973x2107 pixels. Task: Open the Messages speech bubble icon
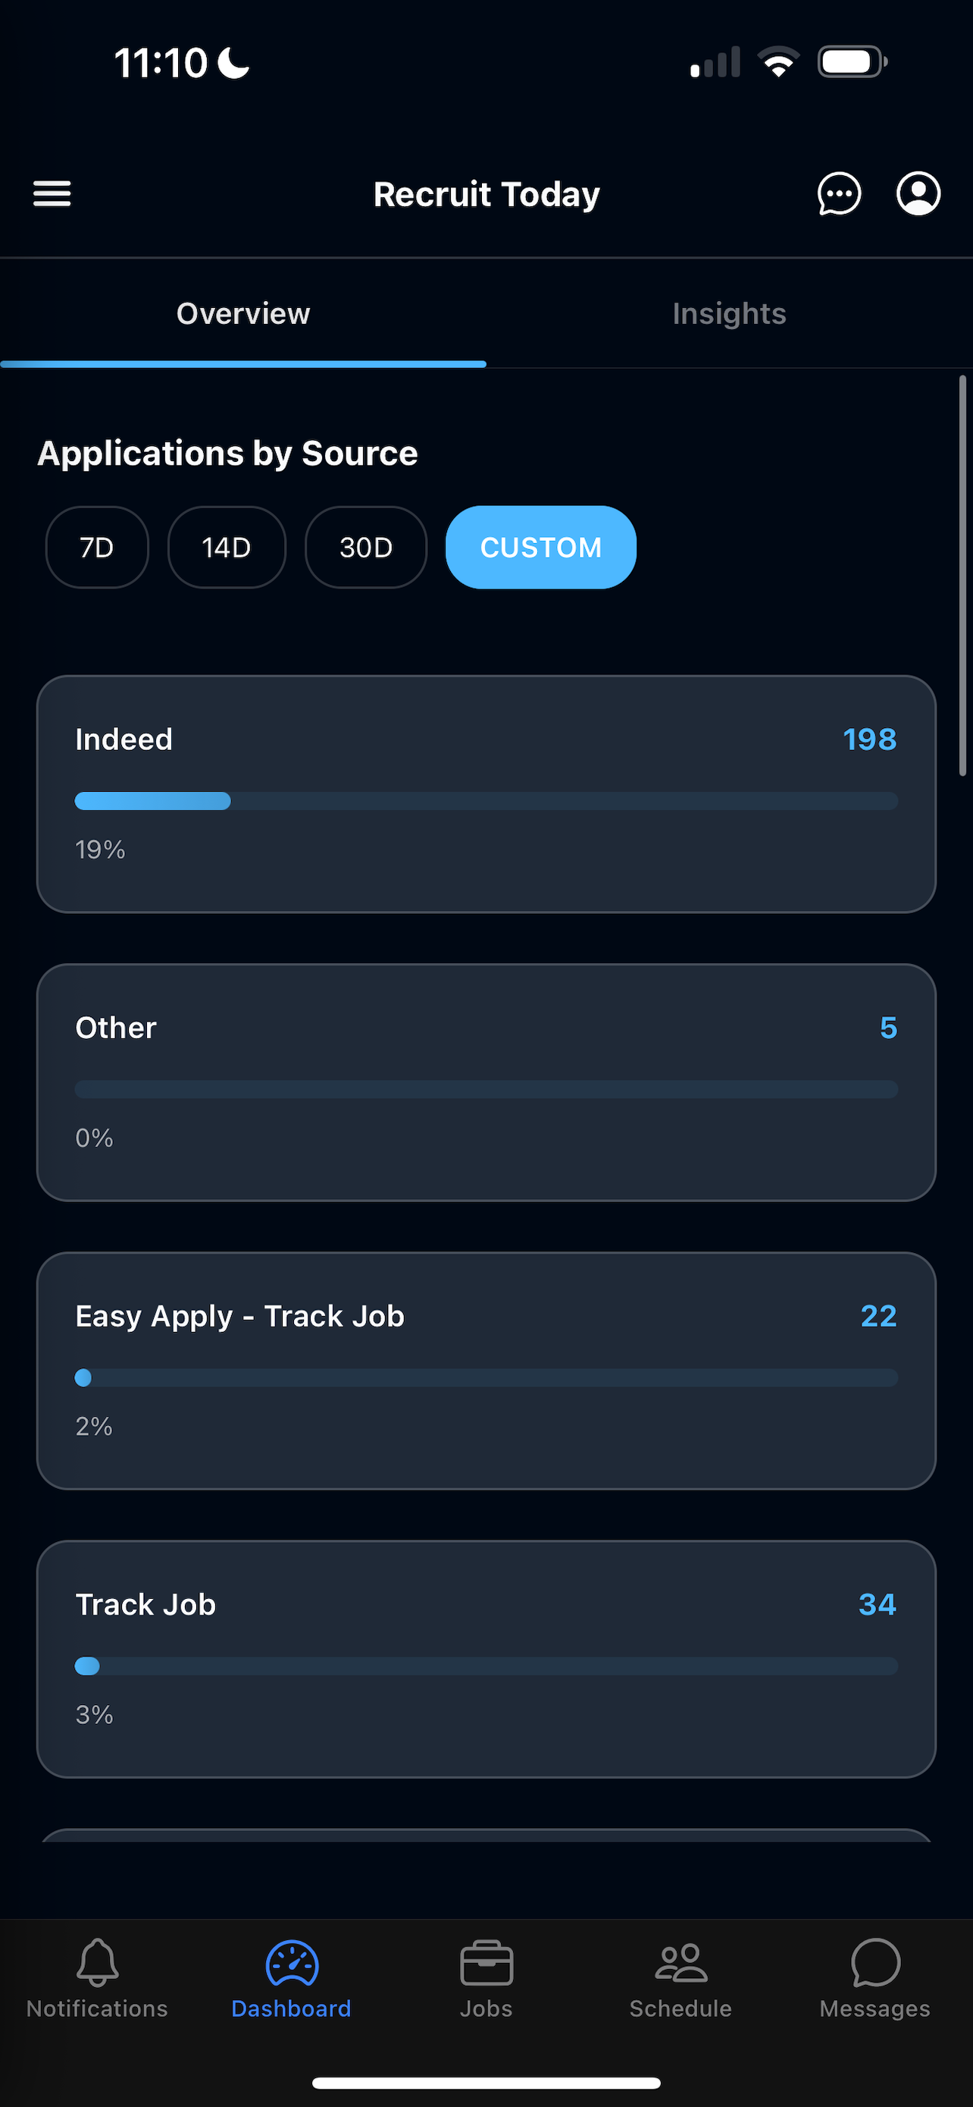875,1962
